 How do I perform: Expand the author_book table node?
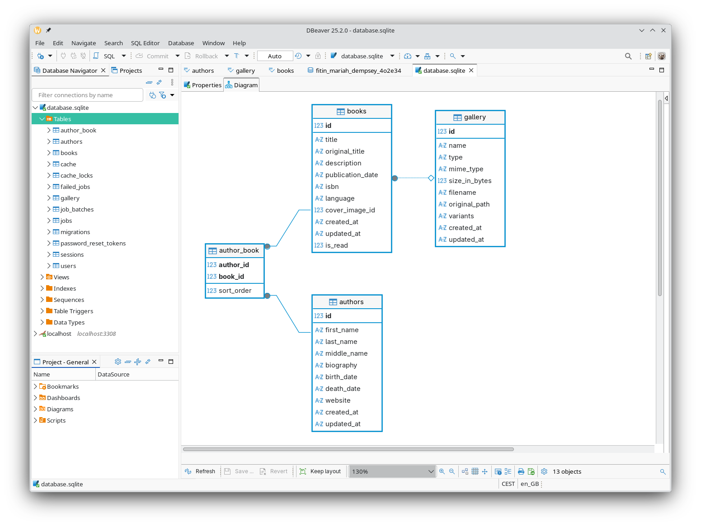point(49,130)
